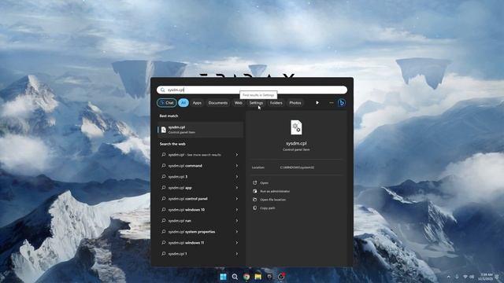Screen dimensions: 504x283
Task: Expand arrow beside 'sysdm.cpl run'
Action: 237,221
